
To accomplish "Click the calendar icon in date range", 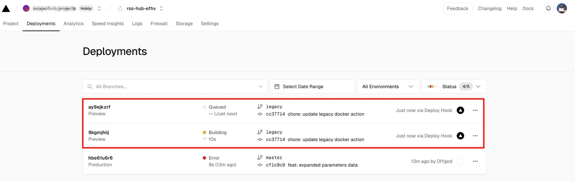I will click(x=277, y=86).
